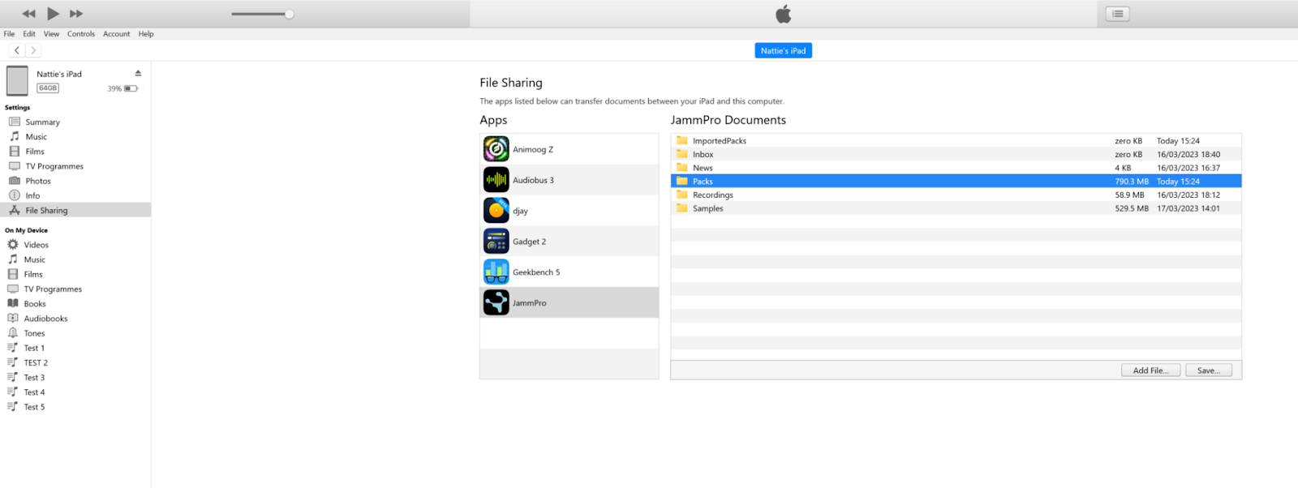This screenshot has height=488, width=1298.
Task: Go back with the left chevron
Action: click(17, 50)
